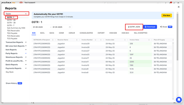
Task: Open Sale Summary by HSN report
Action: tap(16, 28)
